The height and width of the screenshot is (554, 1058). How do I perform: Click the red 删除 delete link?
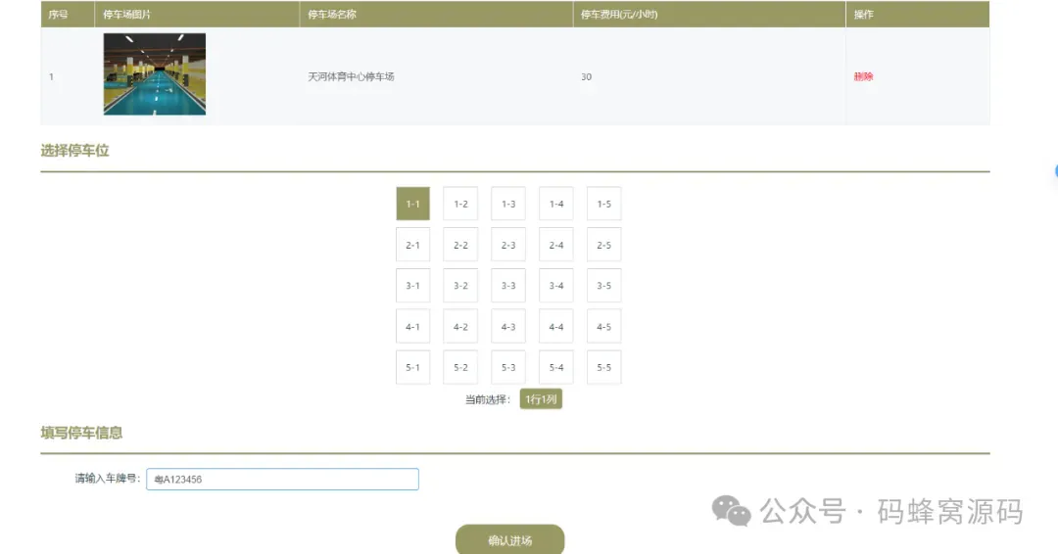[863, 76]
